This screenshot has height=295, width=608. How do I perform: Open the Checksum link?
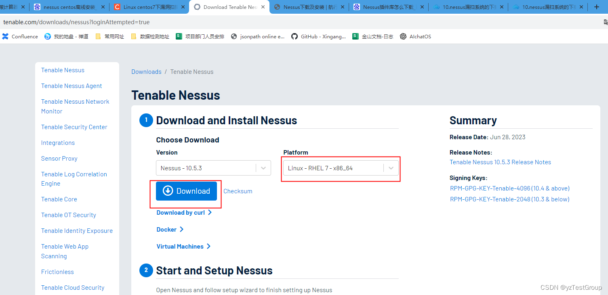click(x=238, y=191)
